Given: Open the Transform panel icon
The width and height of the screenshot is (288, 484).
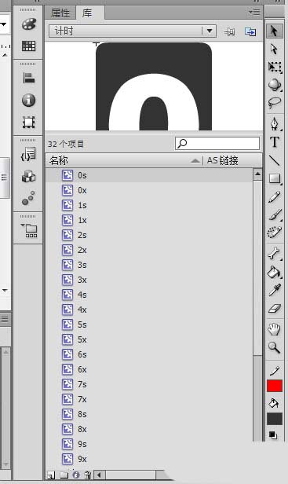Looking at the screenshot, I should point(28,122).
